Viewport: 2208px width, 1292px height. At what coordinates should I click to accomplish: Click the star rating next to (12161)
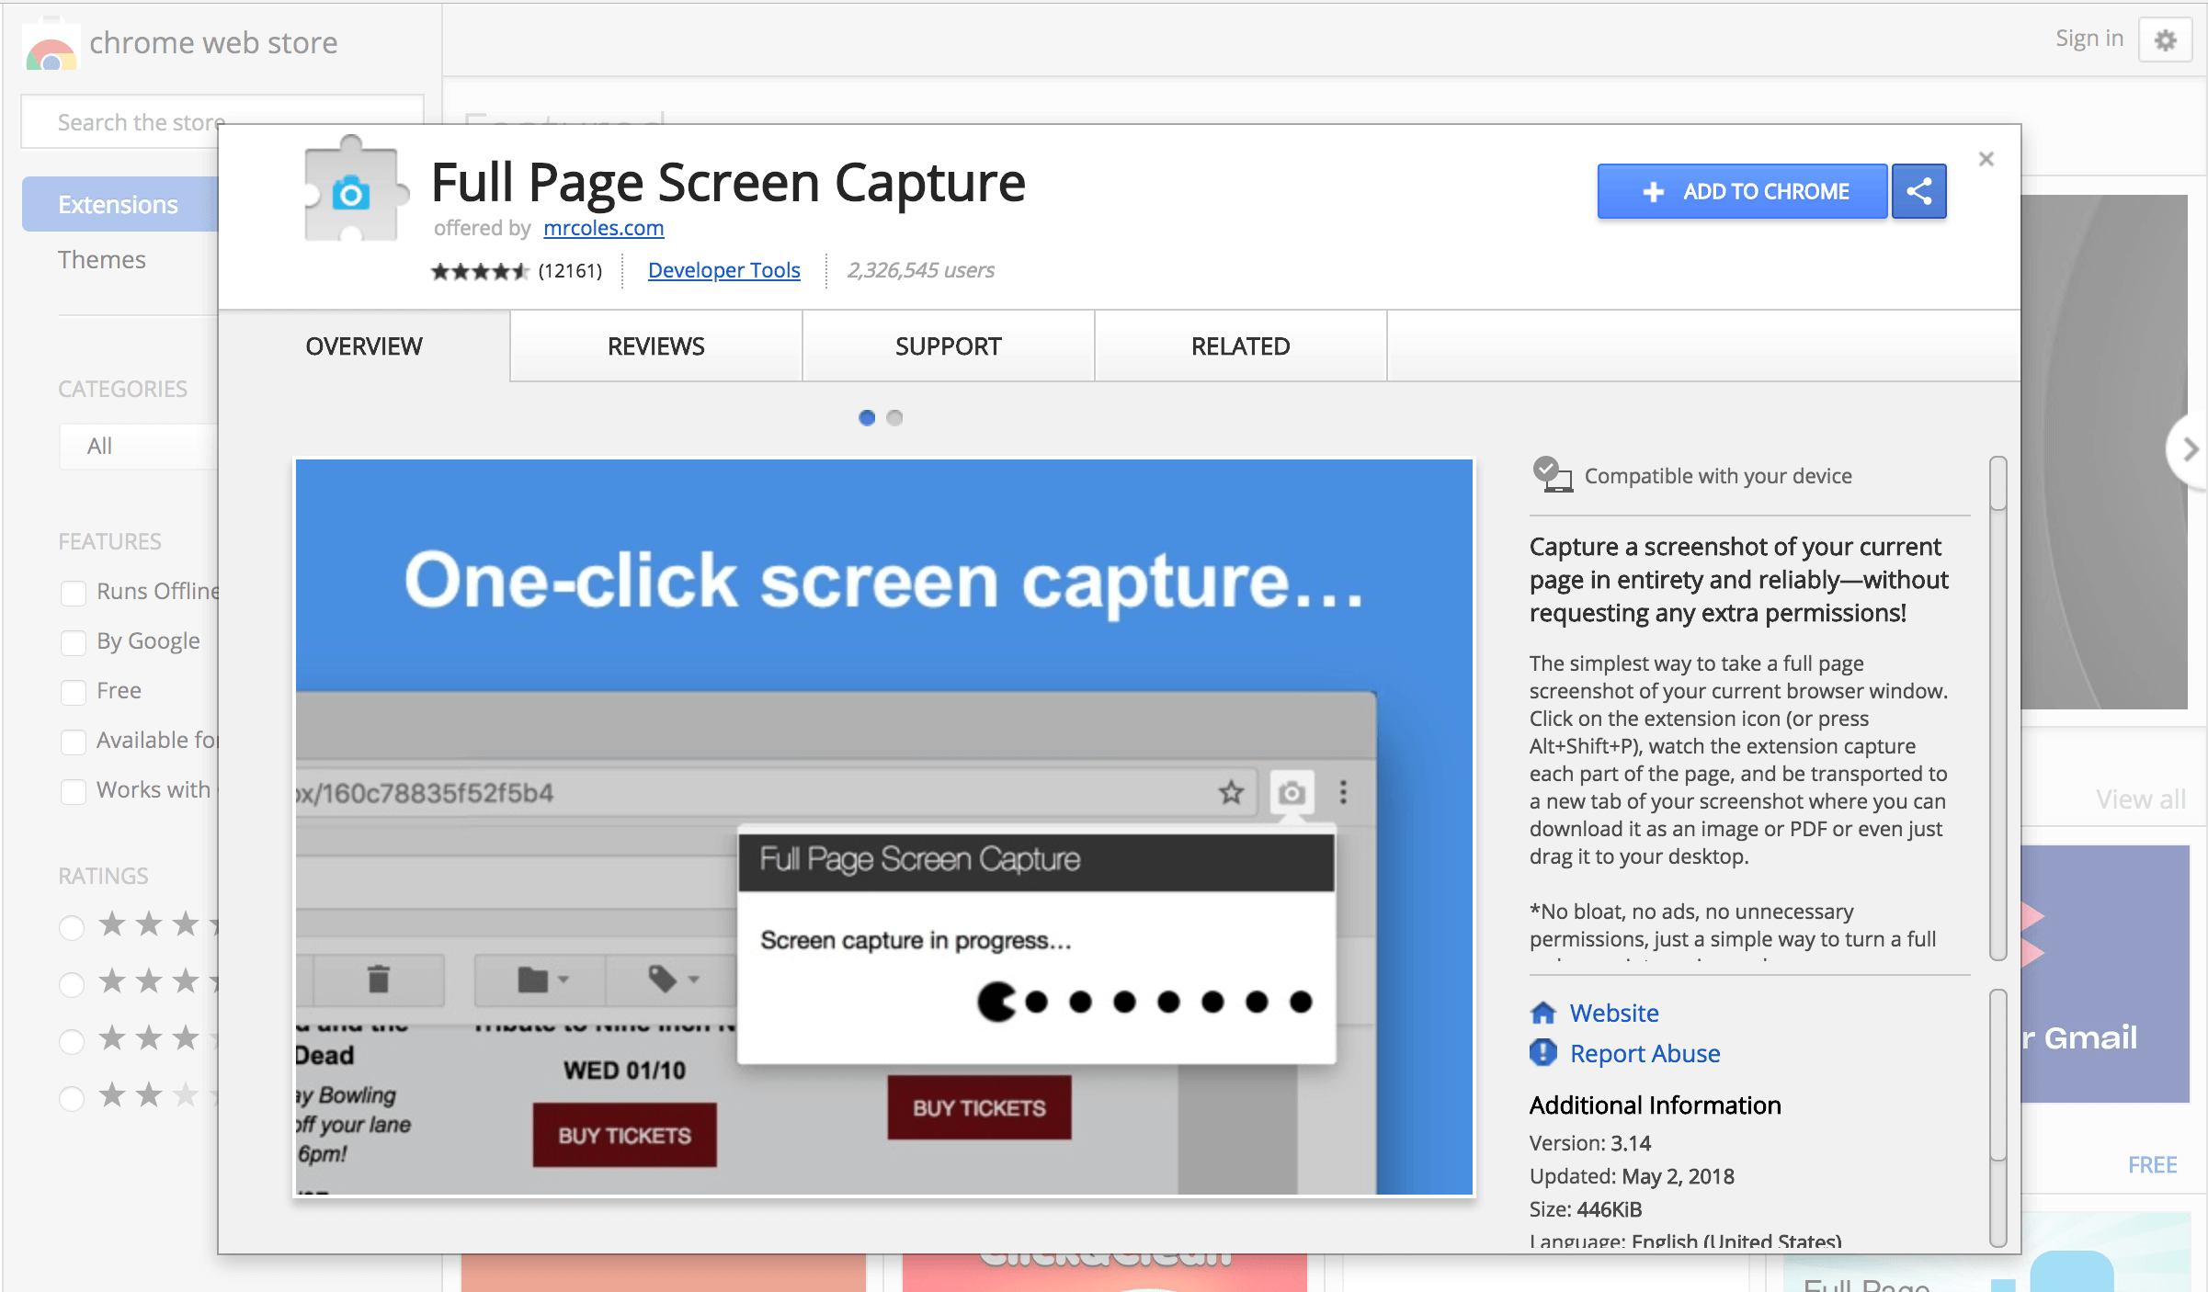480,271
